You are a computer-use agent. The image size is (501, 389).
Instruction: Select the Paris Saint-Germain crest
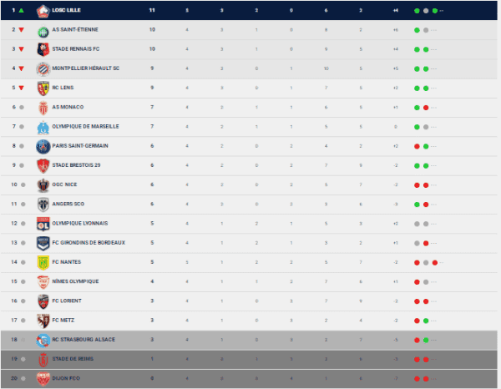click(x=43, y=145)
